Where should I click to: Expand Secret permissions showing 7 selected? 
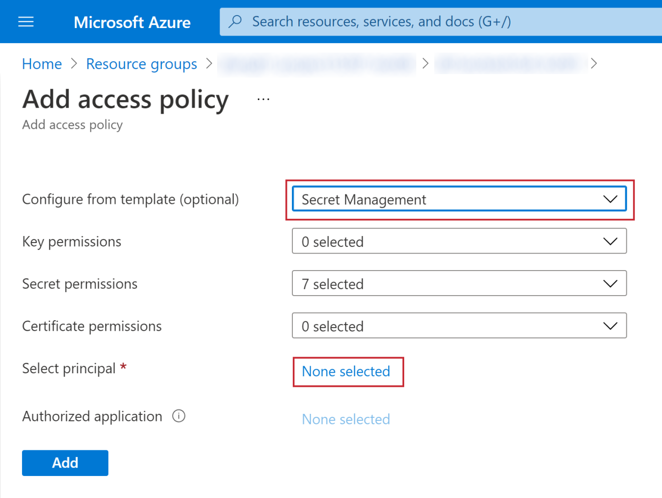click(459, 284)
